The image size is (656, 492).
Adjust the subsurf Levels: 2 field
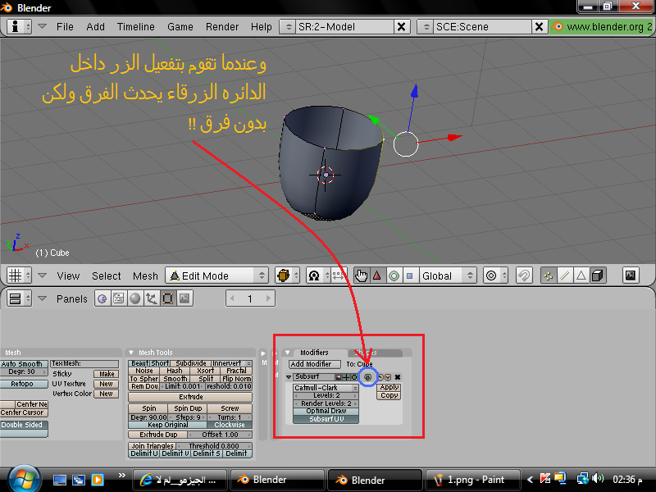click(x=326, y=395)
